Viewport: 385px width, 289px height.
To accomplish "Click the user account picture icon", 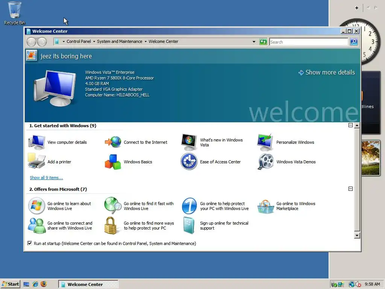I will (x=32, y=56).
